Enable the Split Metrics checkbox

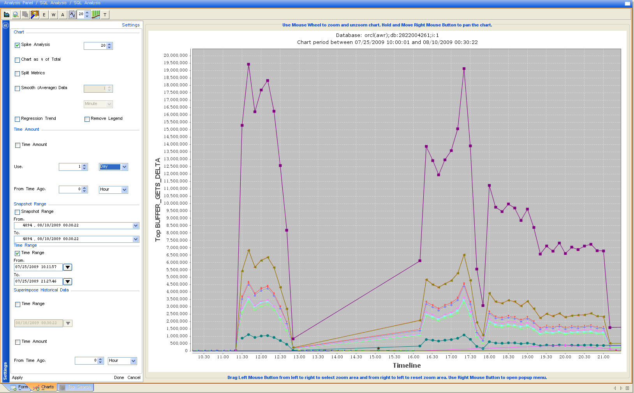[17, 74]
